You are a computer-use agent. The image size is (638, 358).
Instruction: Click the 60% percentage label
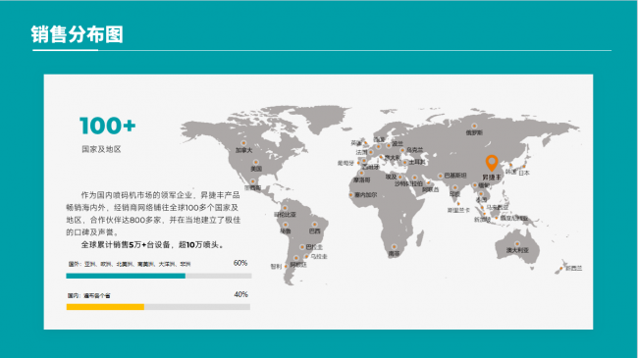tap(240, 263)
